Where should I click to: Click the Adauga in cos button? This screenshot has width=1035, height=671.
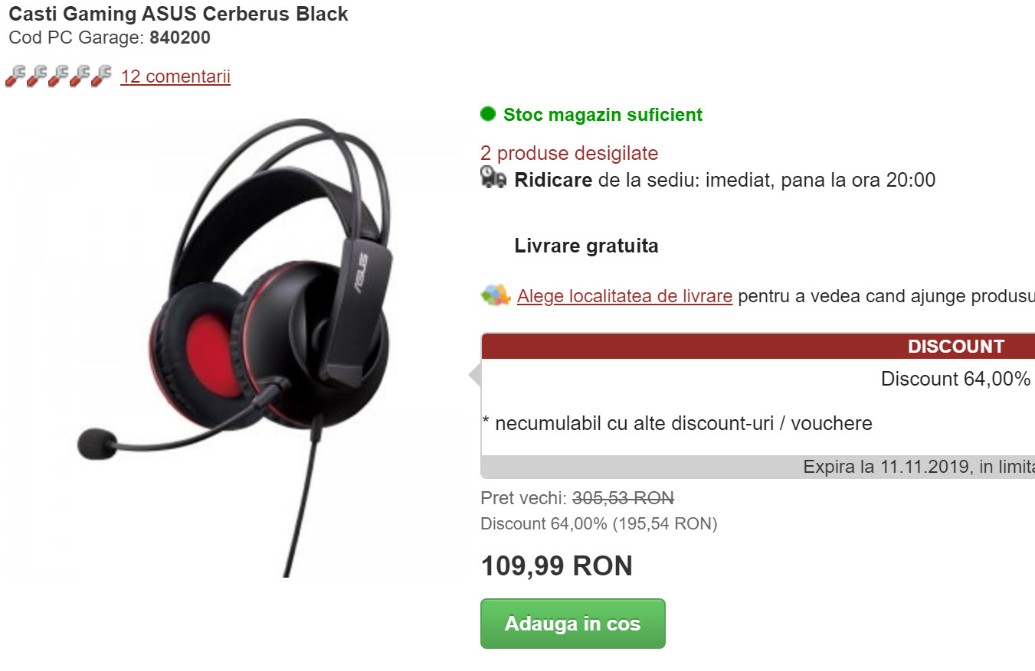(x=573, y=624)
